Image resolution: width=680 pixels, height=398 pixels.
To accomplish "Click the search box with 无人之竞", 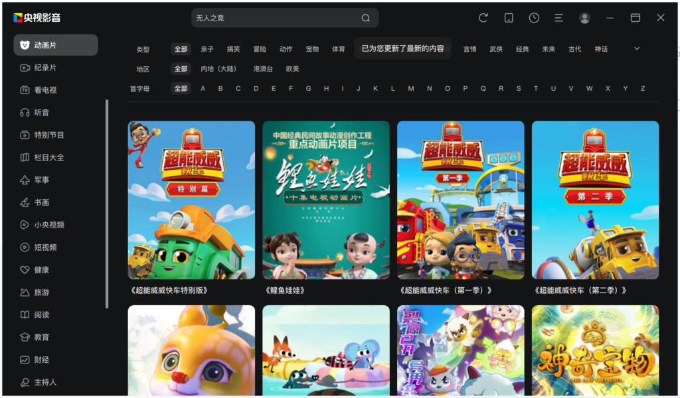I will 276,18.
